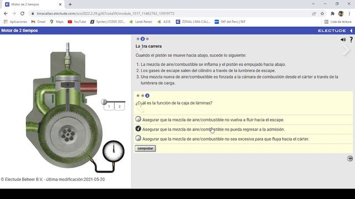Click the address bar URL
The width and height of the screenshot is (355, 199).
pyautogui.click(x=105, y=13)
